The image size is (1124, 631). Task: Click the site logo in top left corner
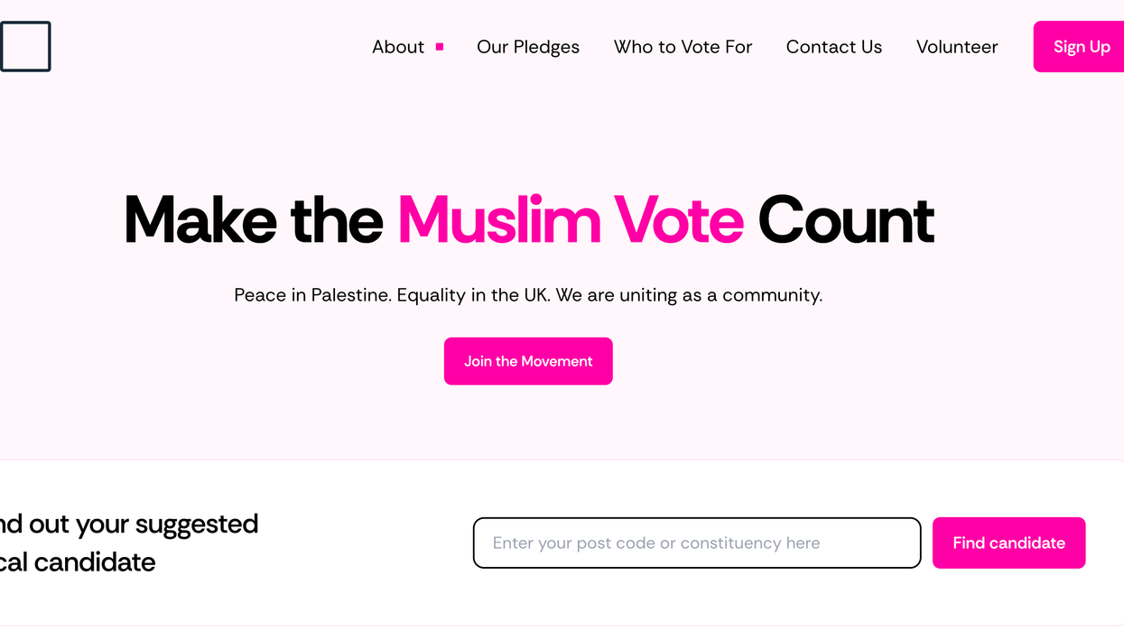[x=25, y=46]
